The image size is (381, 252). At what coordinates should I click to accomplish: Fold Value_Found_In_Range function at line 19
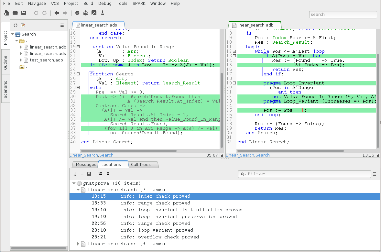[x=78, y=47]
